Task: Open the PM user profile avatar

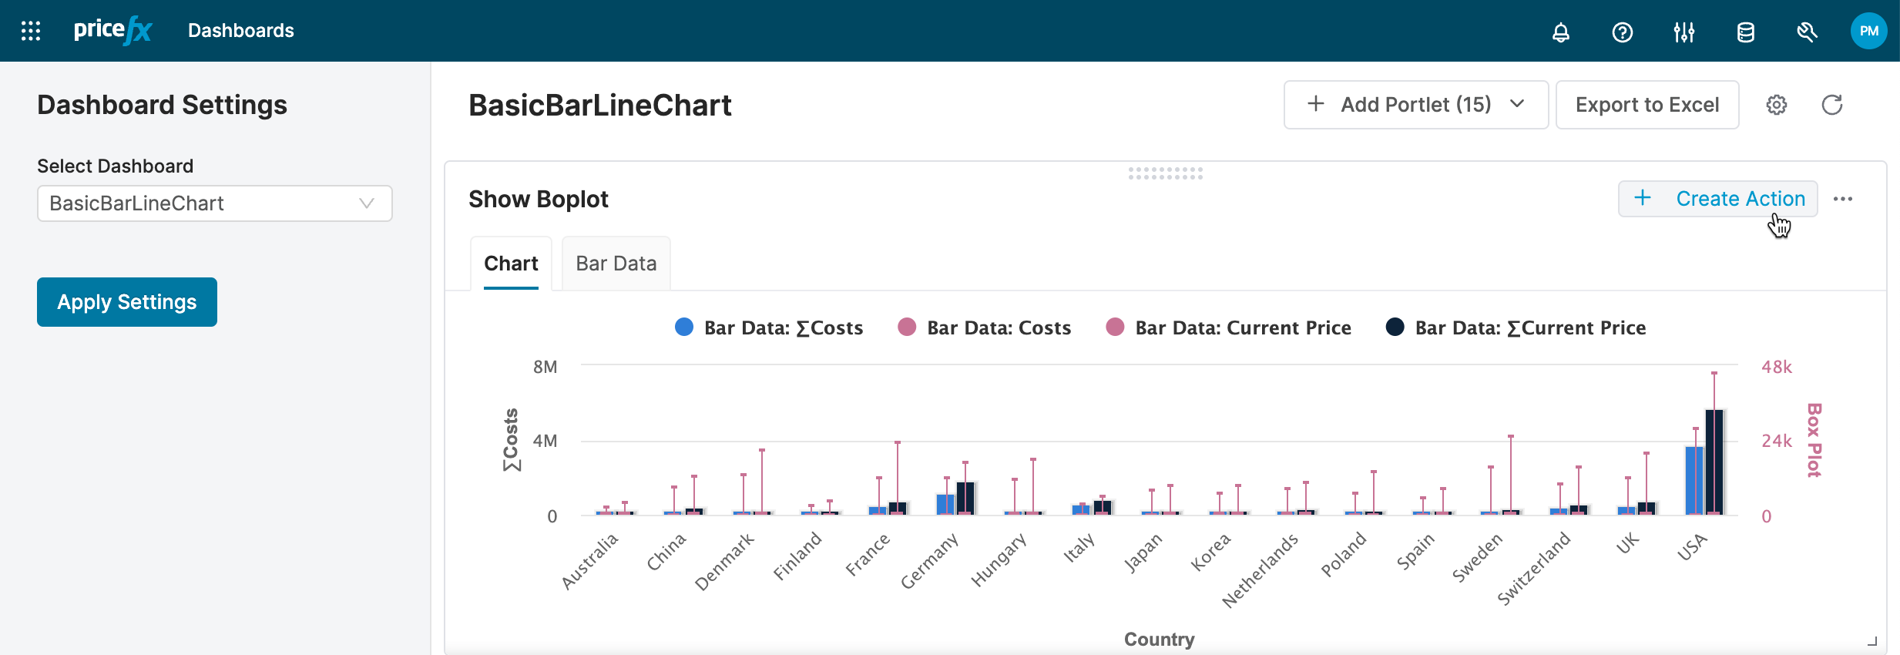Action: tap(1868, 31)
